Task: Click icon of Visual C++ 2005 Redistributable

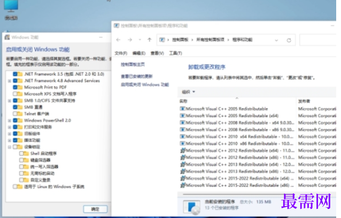Action: tap(182, 109)
